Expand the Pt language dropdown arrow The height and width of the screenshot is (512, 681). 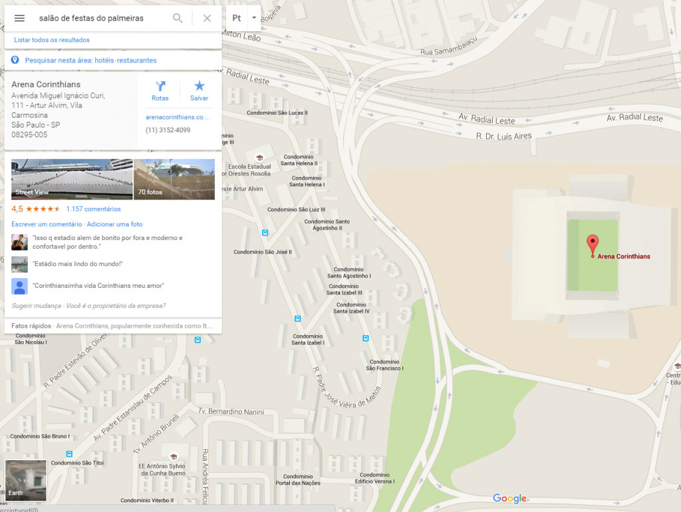254,18
